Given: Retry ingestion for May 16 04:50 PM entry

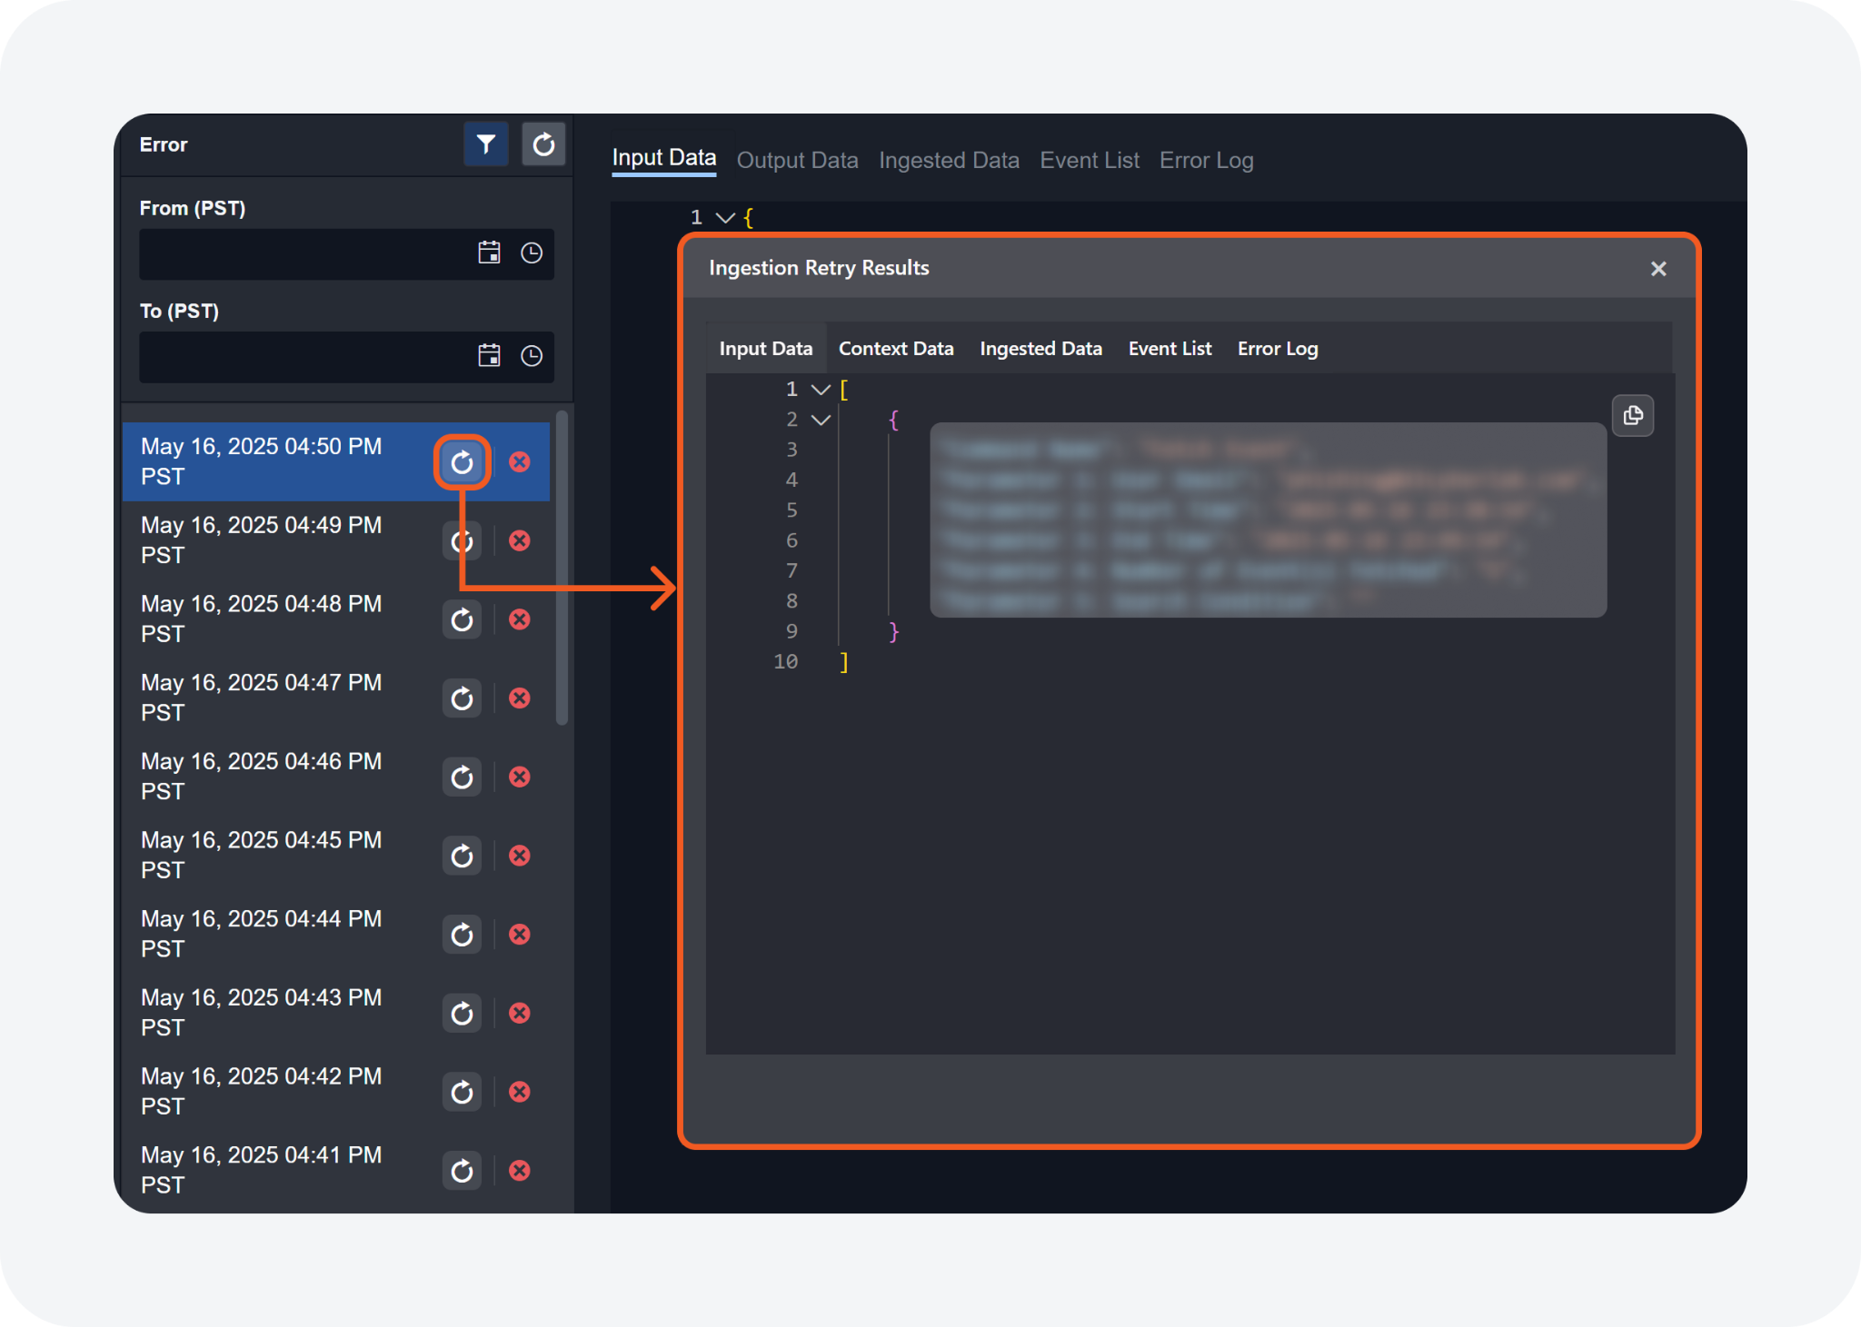Looking at the screenshot, I should (x=462, y=462).
